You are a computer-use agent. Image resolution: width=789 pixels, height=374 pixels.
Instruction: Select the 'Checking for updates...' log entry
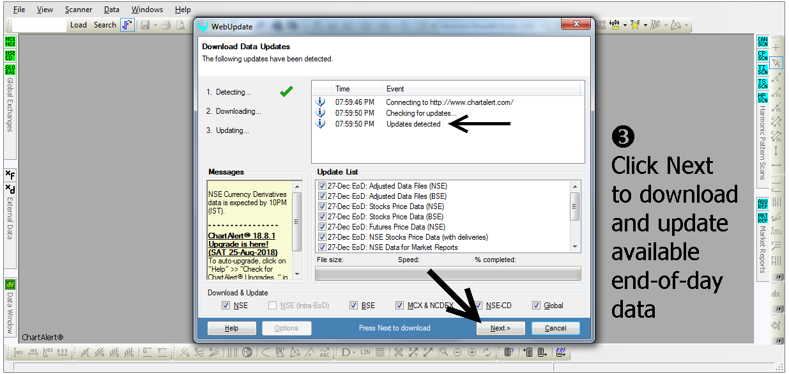(422, 113)
